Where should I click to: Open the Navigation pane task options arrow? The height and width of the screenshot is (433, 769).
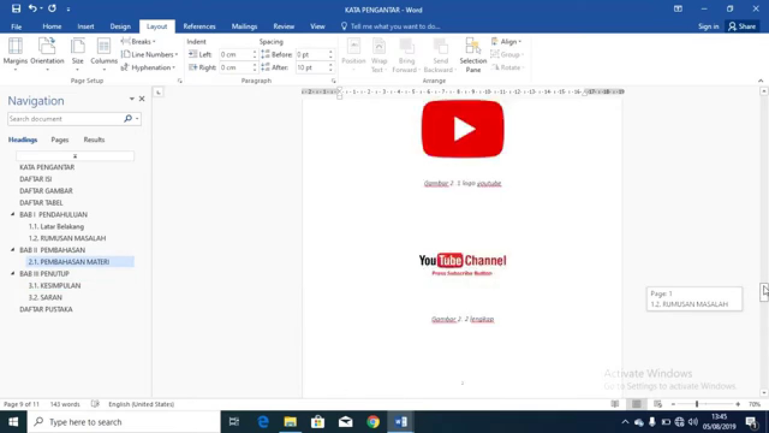[x=132, y=99]
